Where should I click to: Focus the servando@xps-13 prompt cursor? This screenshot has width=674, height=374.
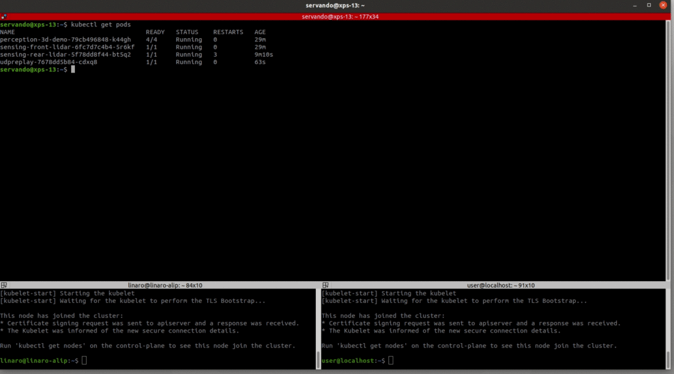73,70
